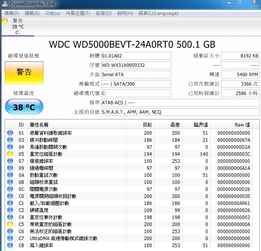
Task: Select the 底層資料讀取錯誤率 attribute row
Action: pos(129,133)
